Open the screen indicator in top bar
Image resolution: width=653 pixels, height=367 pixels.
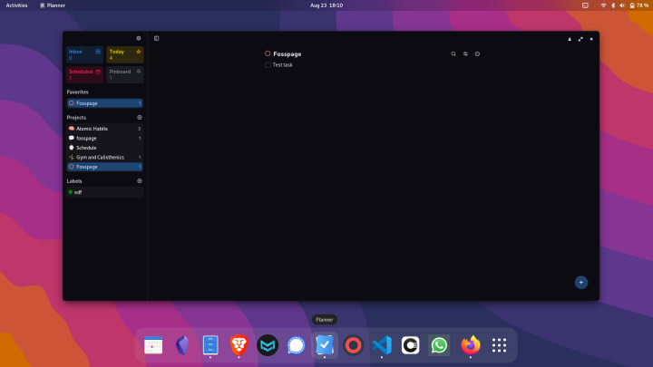(x=585, y=5)
